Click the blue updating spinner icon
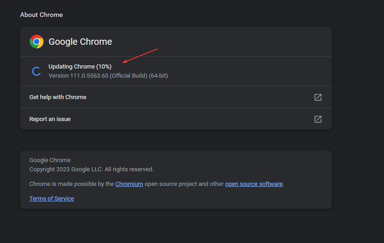 37,71
